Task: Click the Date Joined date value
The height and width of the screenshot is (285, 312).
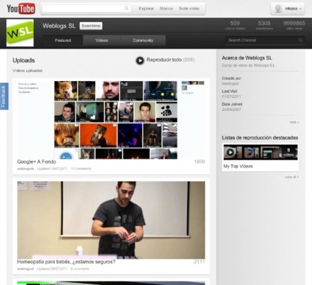Action: 232,110
